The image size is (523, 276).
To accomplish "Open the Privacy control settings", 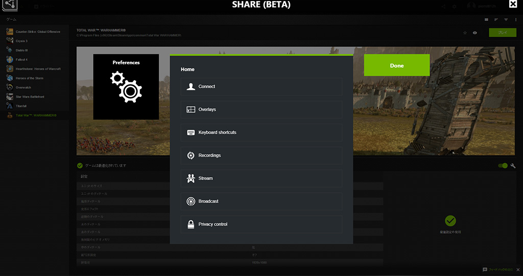I will coord(261,224).
